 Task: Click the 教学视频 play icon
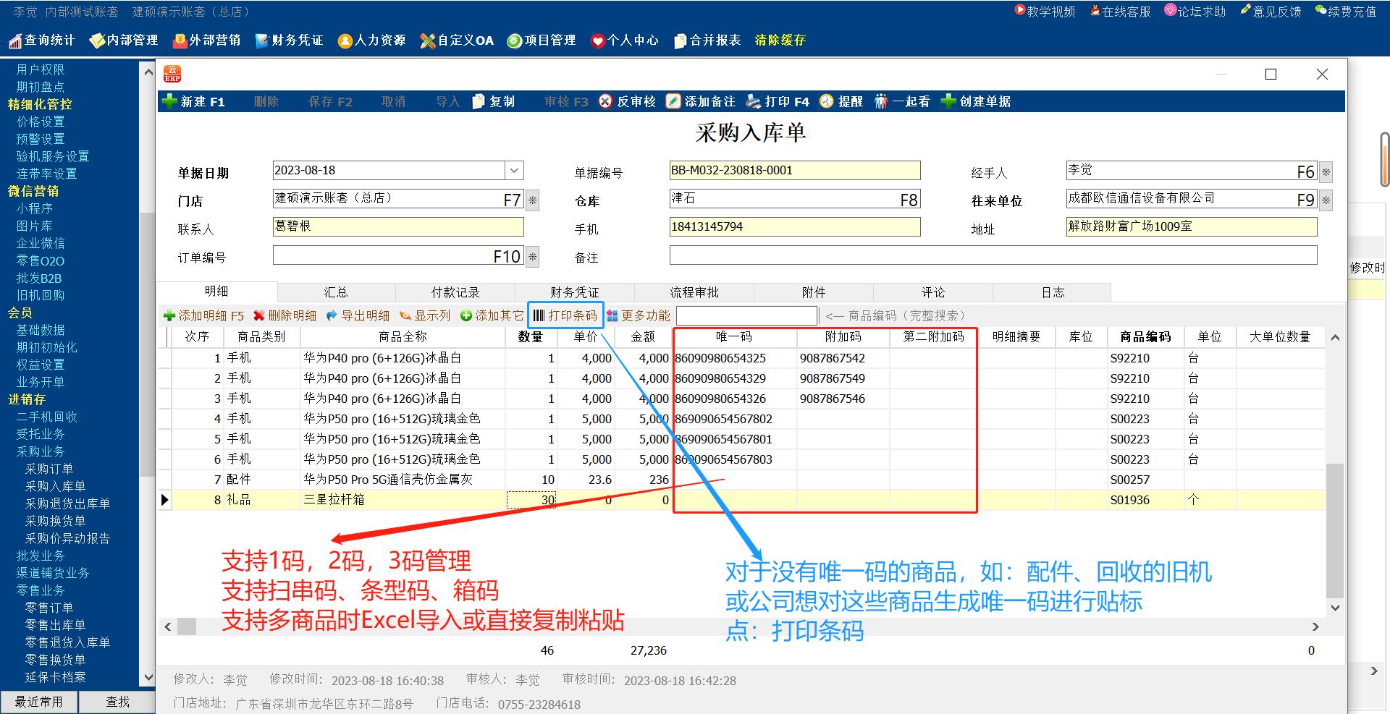point(1020,10)
